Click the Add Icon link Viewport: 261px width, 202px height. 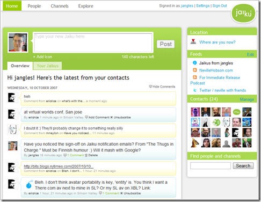tap(42, 57)
